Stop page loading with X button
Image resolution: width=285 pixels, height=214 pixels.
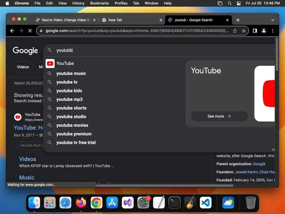pyautogui.click(x=30, y=31)
